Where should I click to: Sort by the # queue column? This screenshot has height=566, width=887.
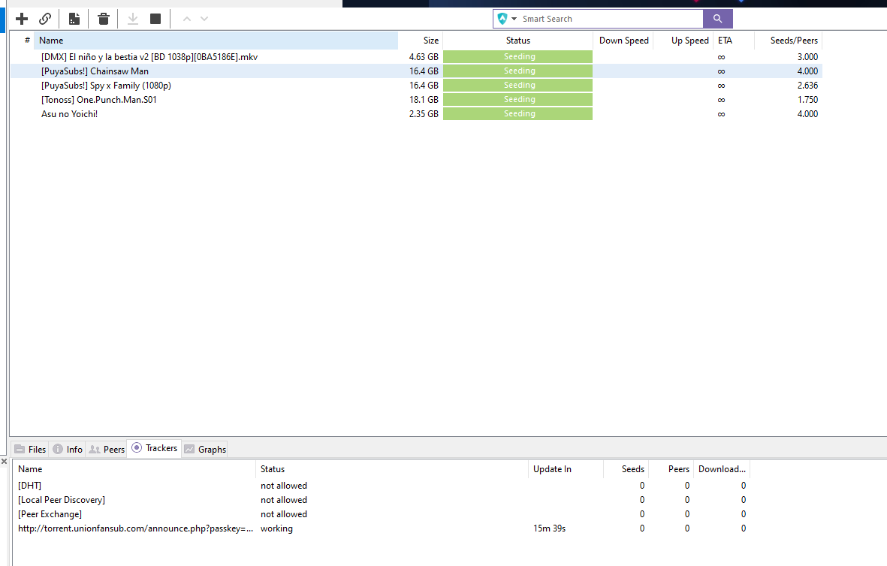pyautogui.click(x=26, y=41)
